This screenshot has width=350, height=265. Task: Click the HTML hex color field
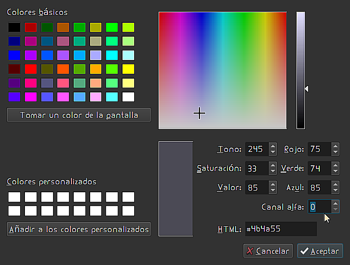point(280,229)
